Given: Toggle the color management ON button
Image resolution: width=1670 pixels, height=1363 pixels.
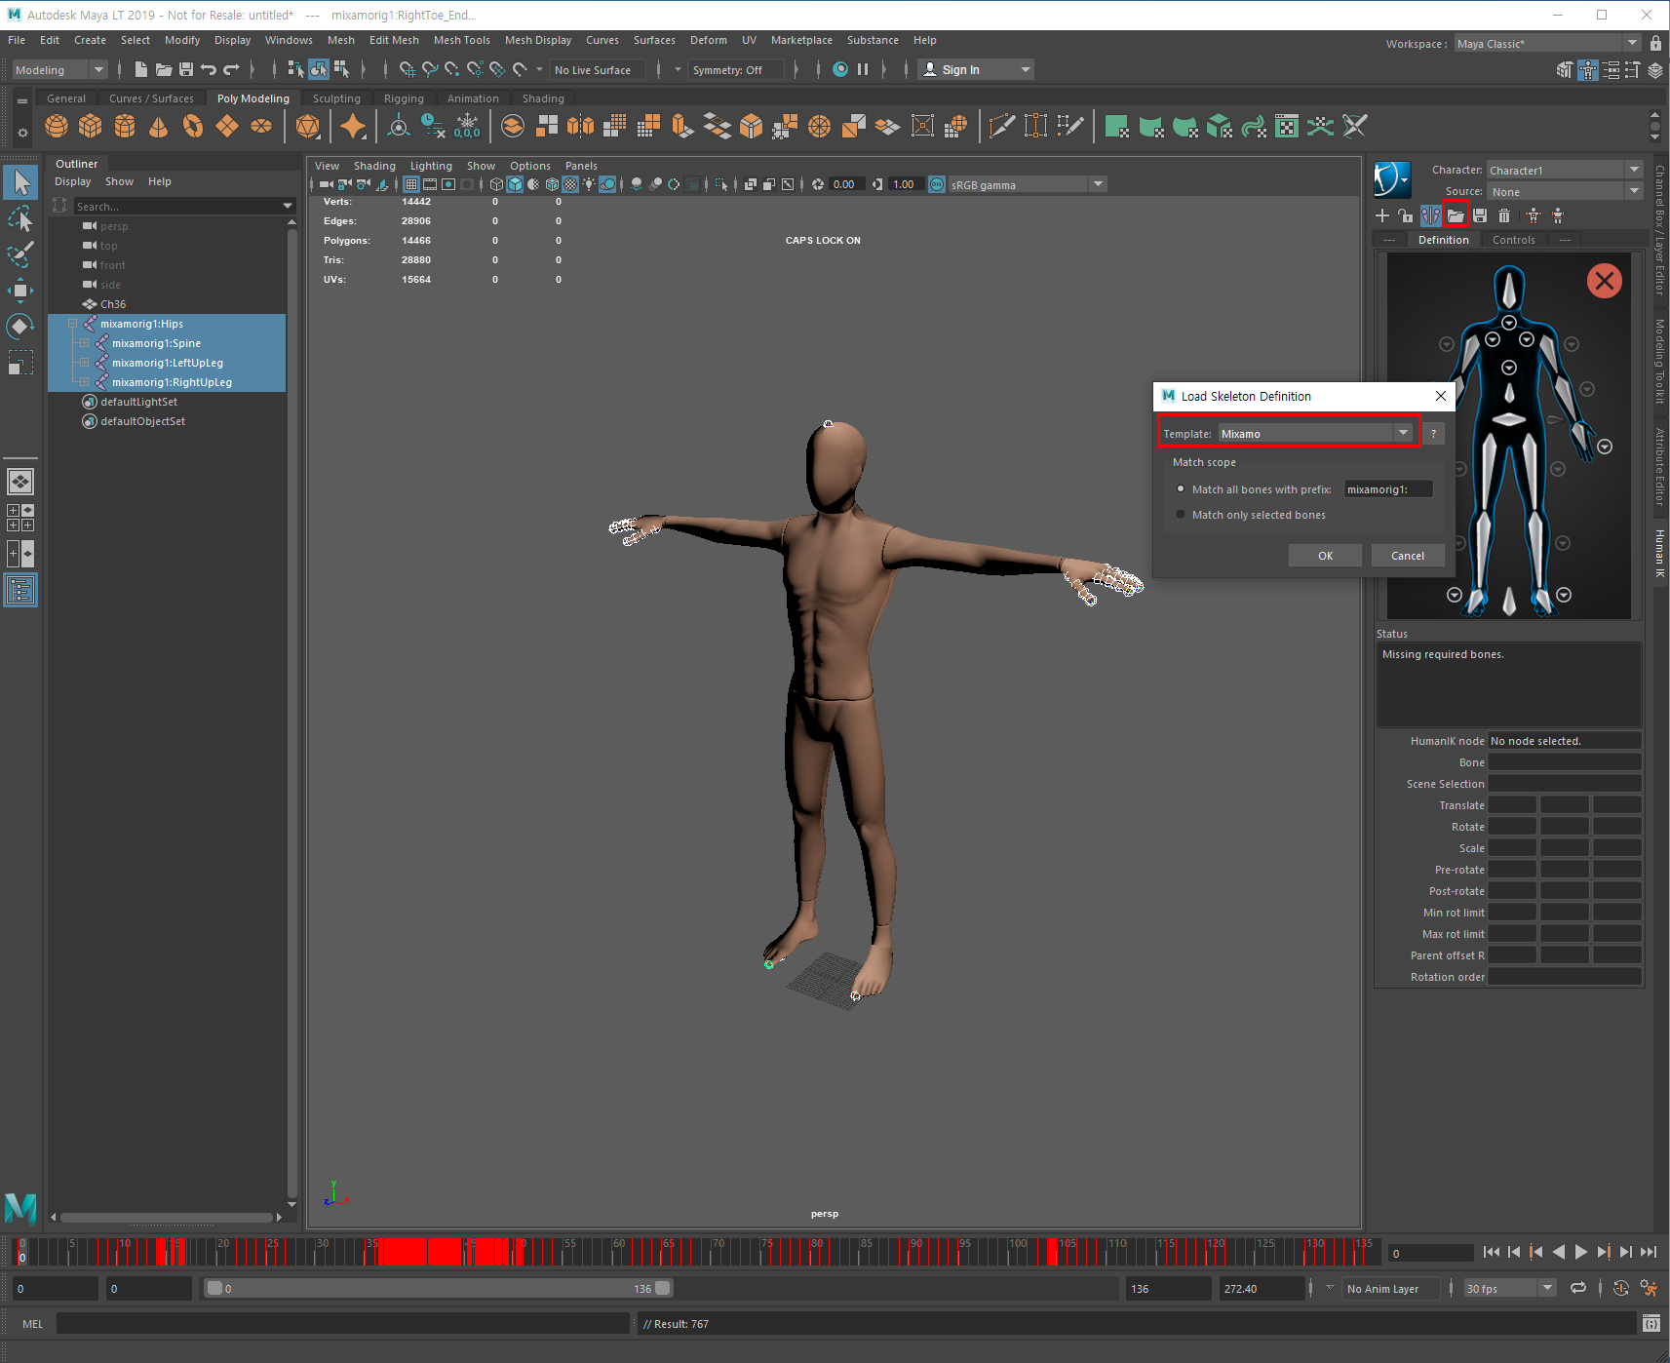Looking at the screenshot, I should pos(937,184).
